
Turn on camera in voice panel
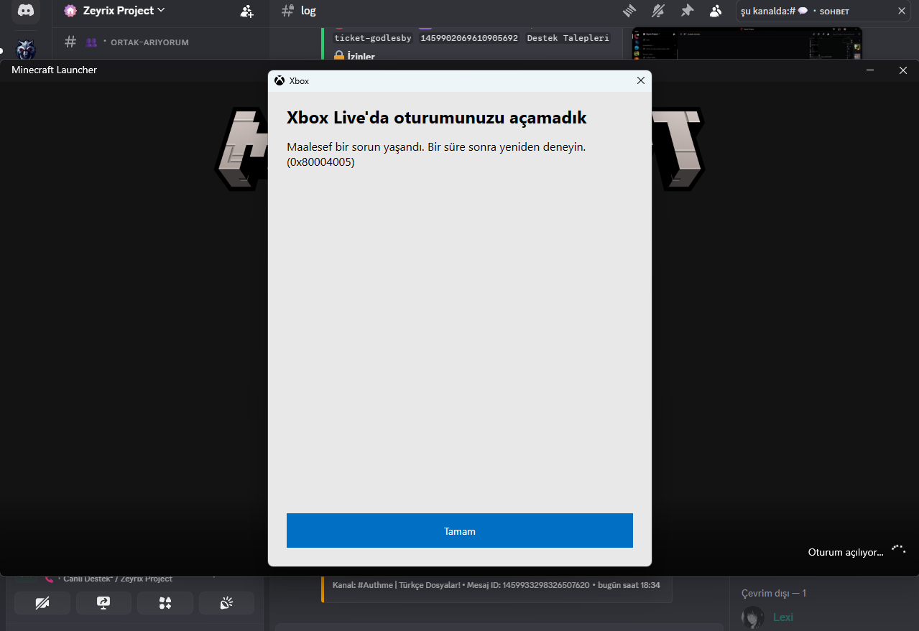[x=42, y=603]
